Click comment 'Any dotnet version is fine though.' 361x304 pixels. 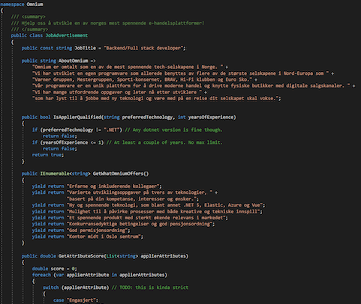click(x=173, y=130)
